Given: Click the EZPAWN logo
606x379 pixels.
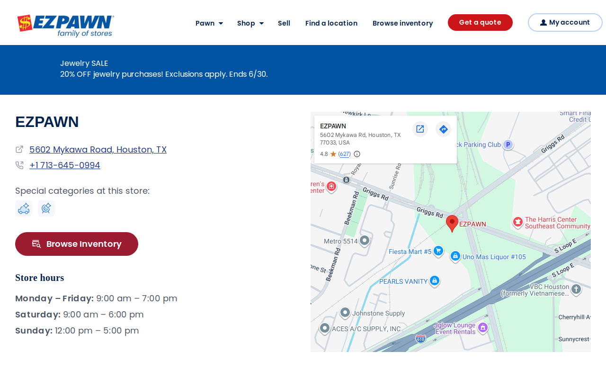Looking at the screenshot, I should [65, 26].
